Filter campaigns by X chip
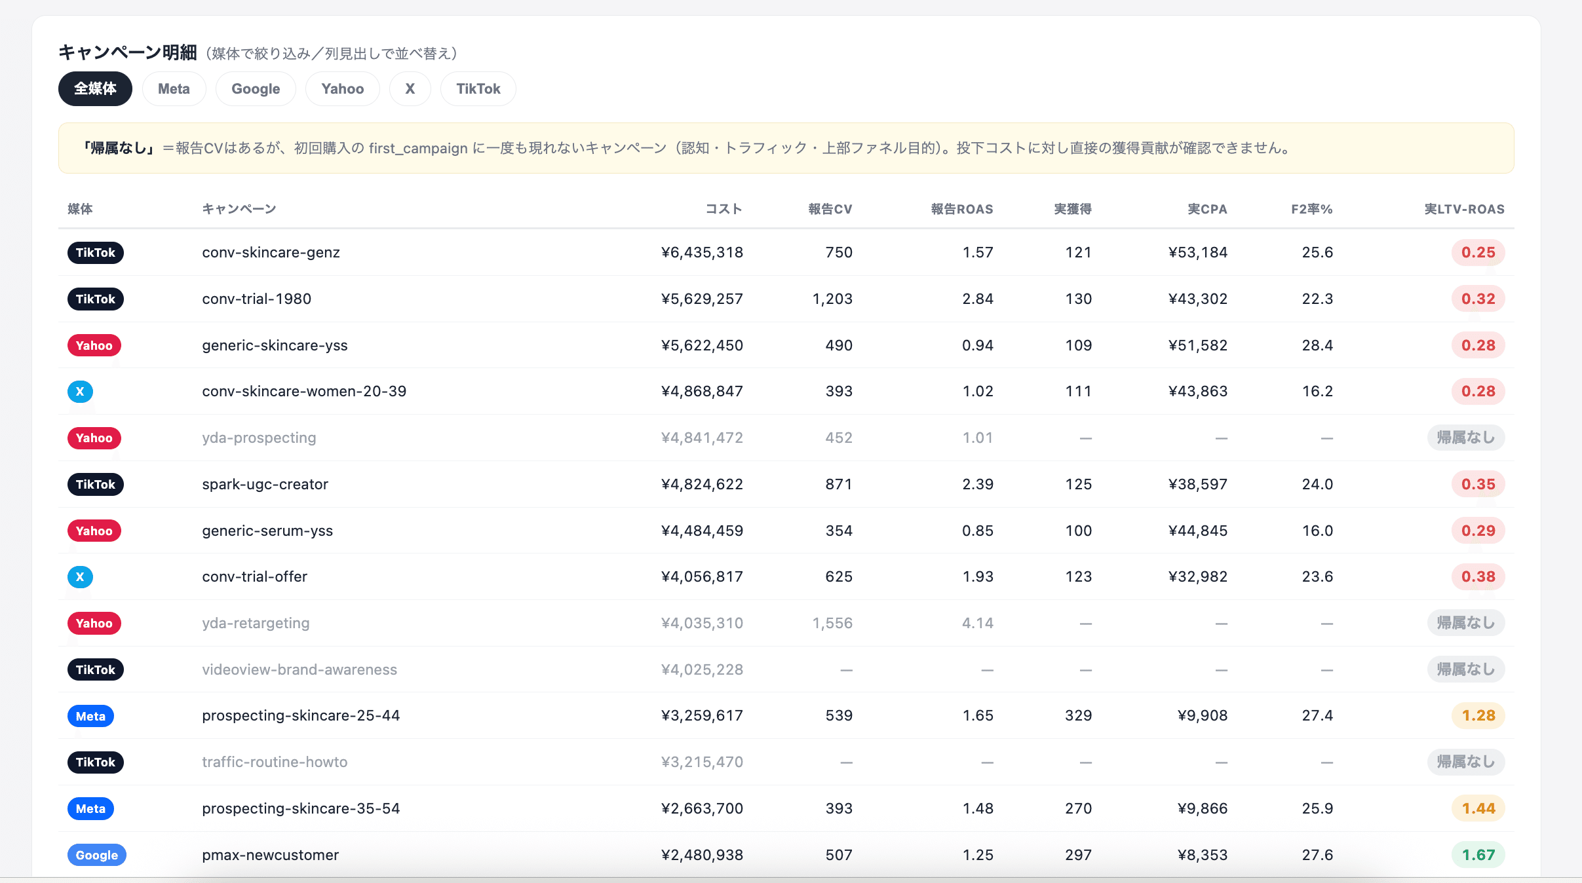The height and width of the screenshot is (883, 1582). 410,88
